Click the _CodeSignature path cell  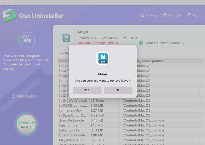point(150,61)
